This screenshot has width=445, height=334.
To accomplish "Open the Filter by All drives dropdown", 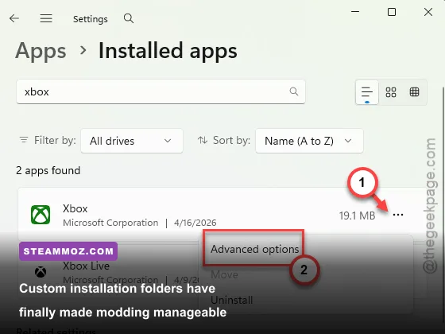I will pyautogui.click(x=132, y=141).
